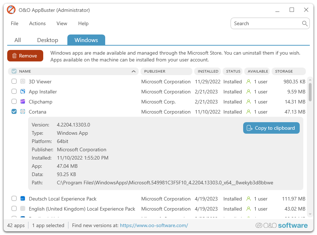Screen dimensions: 317x235
Task: Click the scrollbar up arrow
Action: tap(310, 80)
